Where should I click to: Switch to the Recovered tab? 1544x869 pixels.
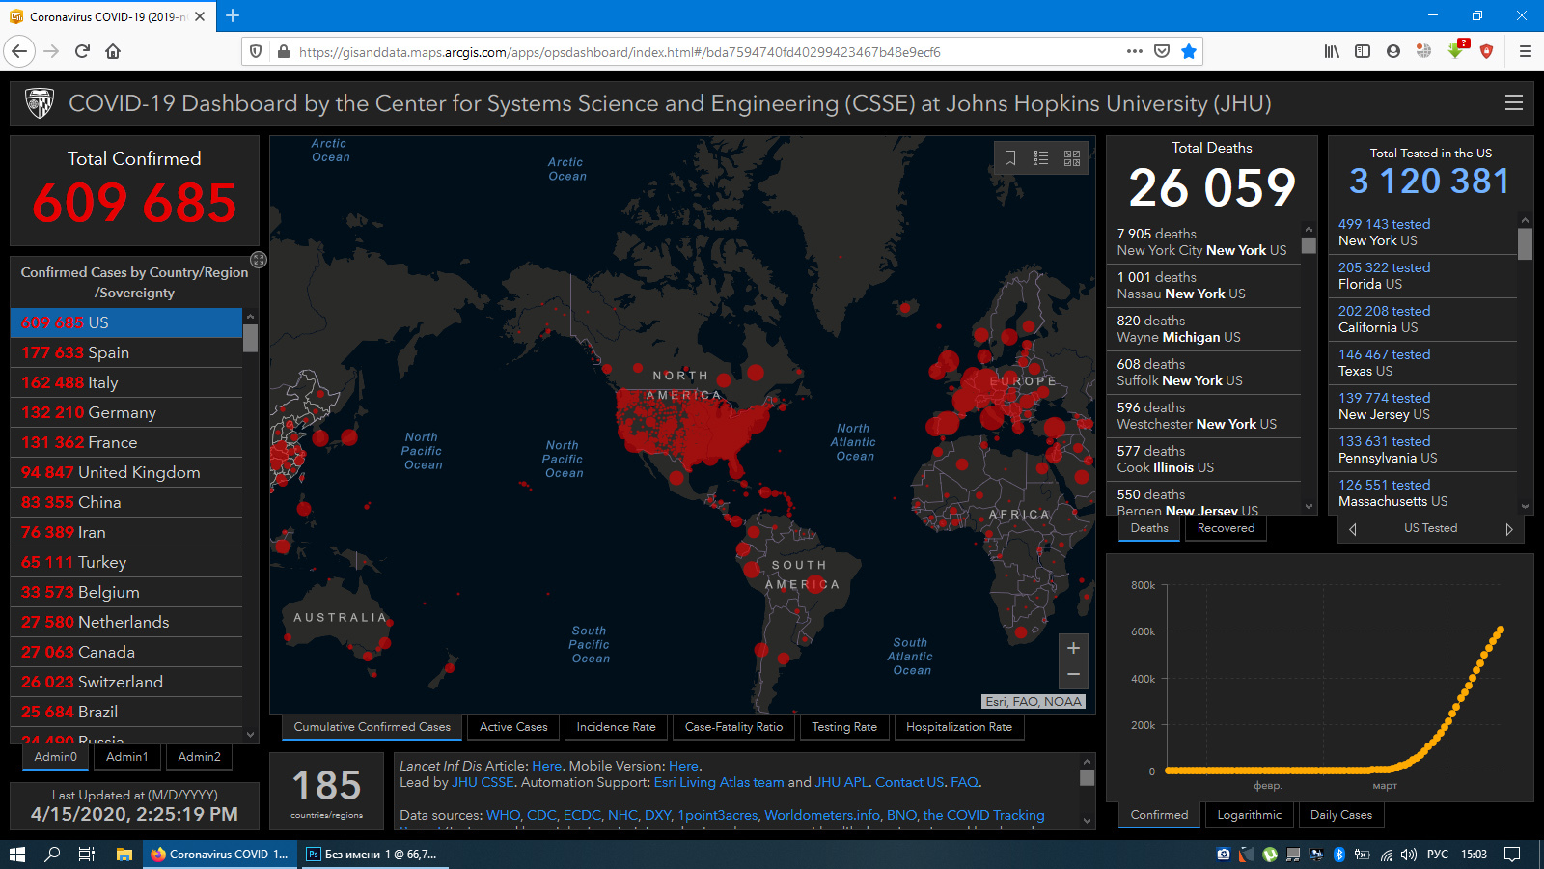point(1226,528)
